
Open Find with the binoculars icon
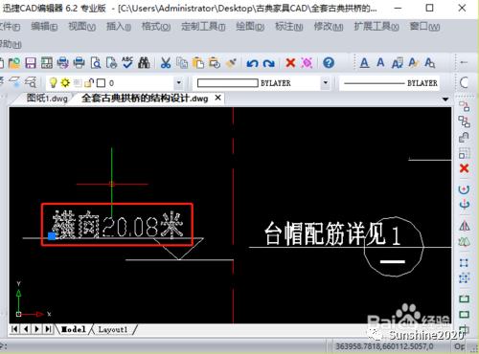point(144,63)
